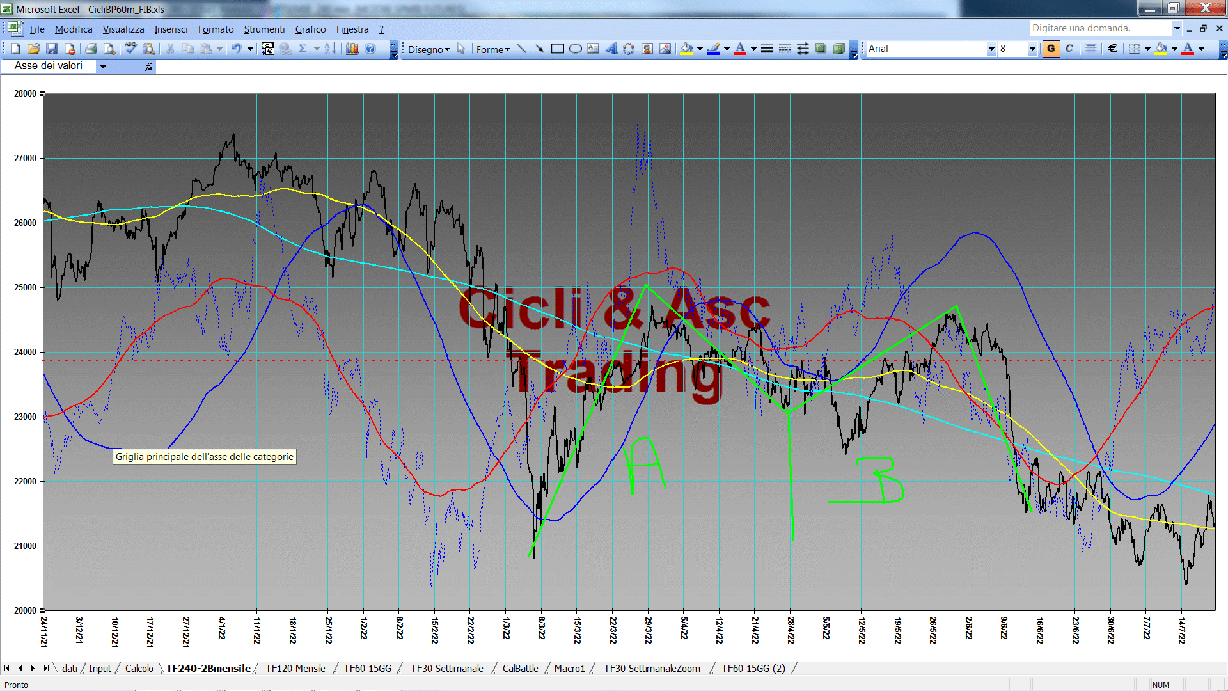Save the workbook with floppy disk icon
Image resolution: width=1228 pixels, height=691 pixels.
pyautogui.click(x=52, y=49)
